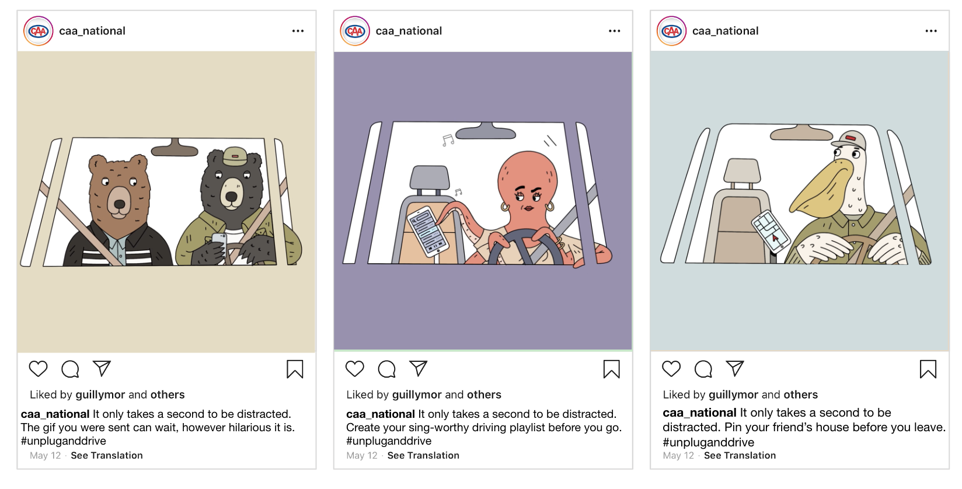
Task: Save the octopus driving post
Action: point(611,369)
